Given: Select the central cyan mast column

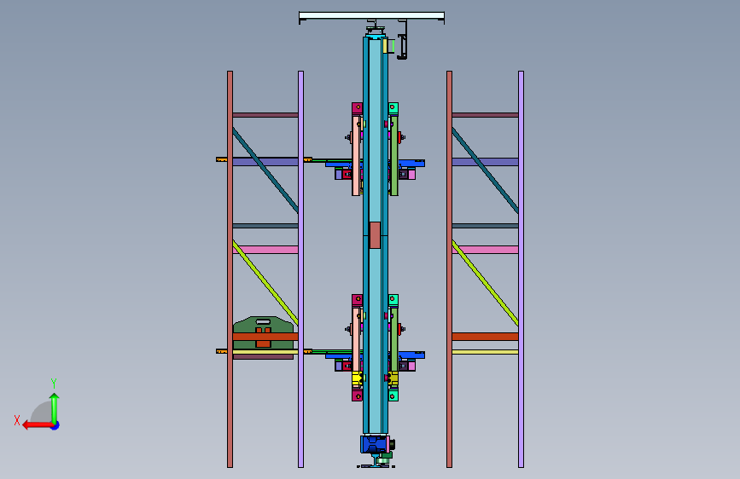Looking at the screenshot, I should (376, 236).
